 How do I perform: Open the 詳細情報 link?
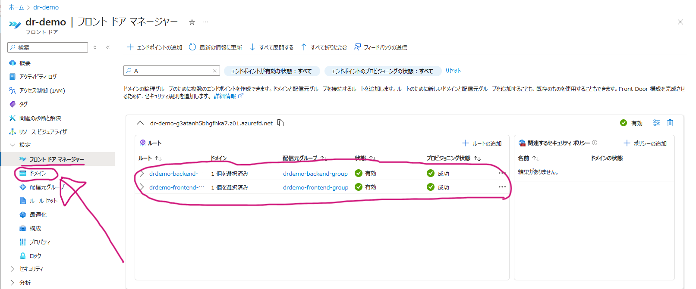[x=228, y=96]
